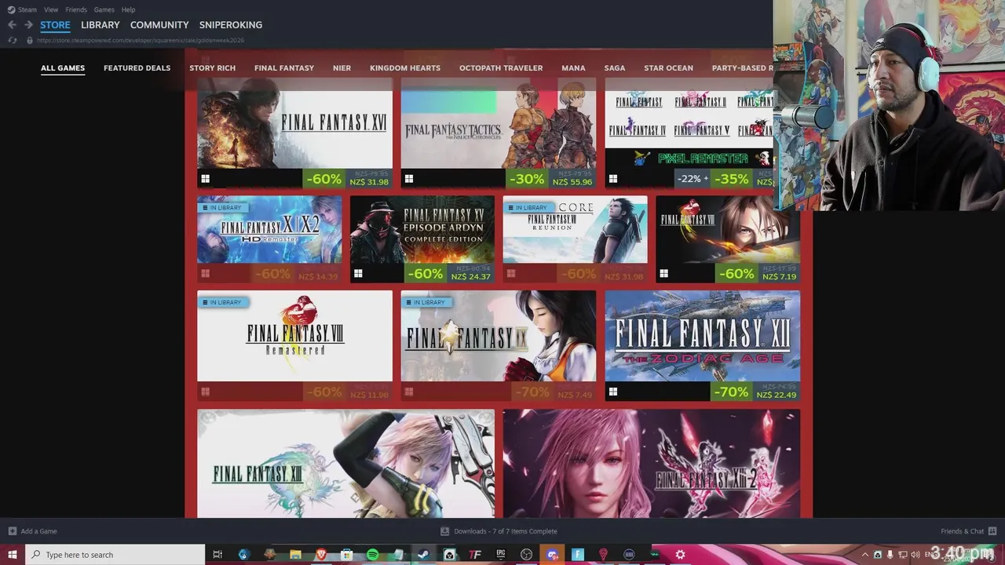Open Task View on the taskbar
1005x565 pixels.
click(x=217, y=555)
